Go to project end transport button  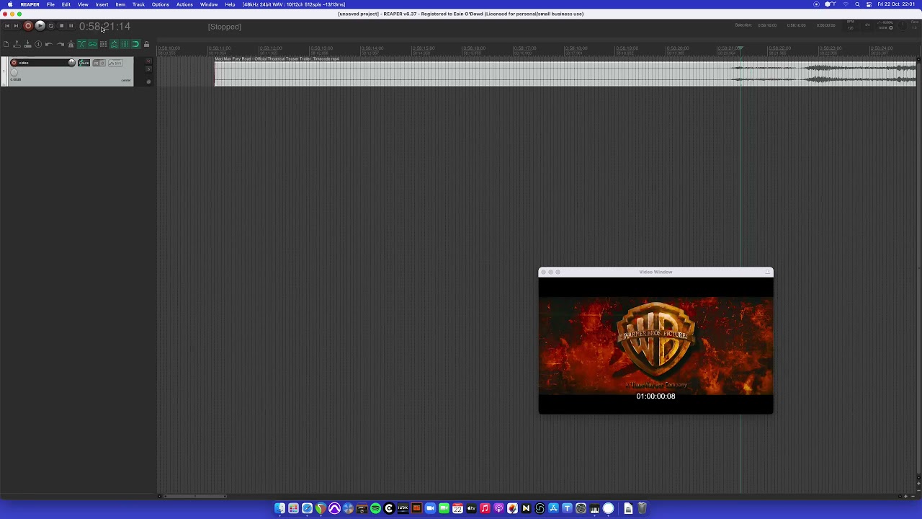click(x=16, y=26)
